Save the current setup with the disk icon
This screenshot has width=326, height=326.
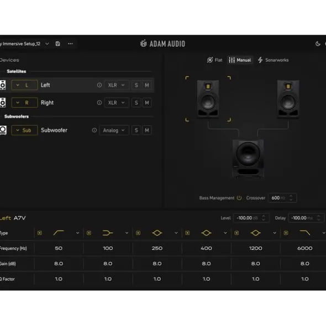click(x=57, y=44)
